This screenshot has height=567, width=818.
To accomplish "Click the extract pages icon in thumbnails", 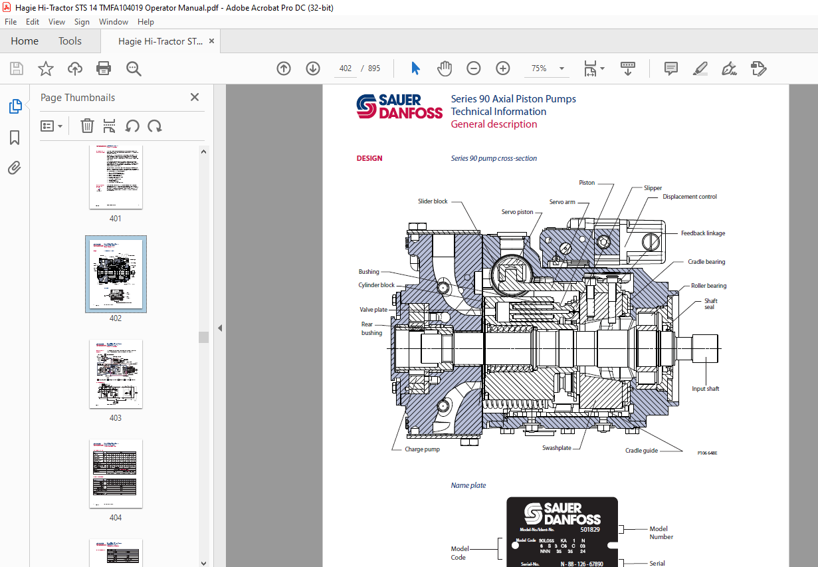I will point(110,126).
